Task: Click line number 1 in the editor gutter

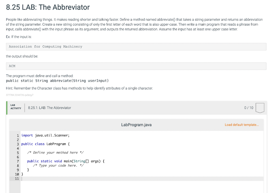Action: 18,135
